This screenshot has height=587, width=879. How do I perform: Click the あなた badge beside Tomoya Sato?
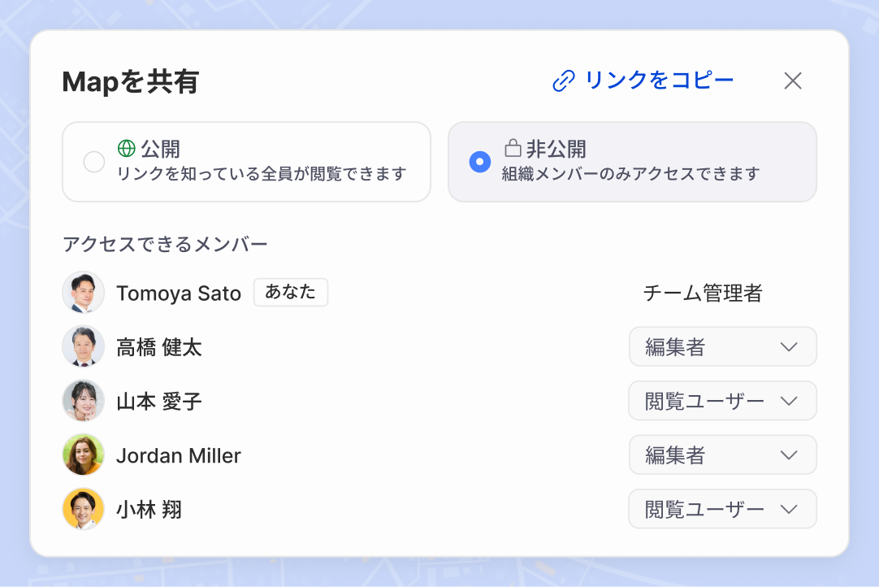[290, 292]
